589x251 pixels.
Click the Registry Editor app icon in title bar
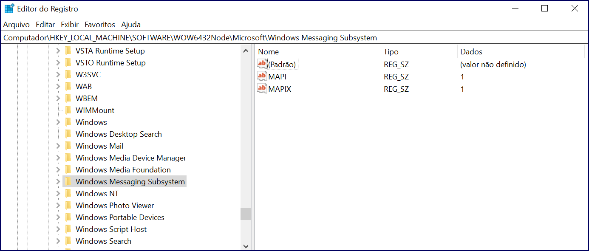(9, 8)
